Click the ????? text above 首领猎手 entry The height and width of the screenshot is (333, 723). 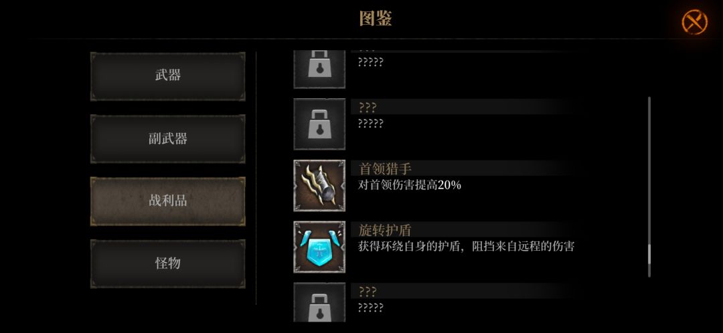tap(371, 124)
